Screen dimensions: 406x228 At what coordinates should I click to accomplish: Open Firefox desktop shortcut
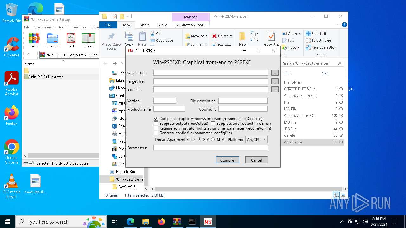click(x=11, y=115)
